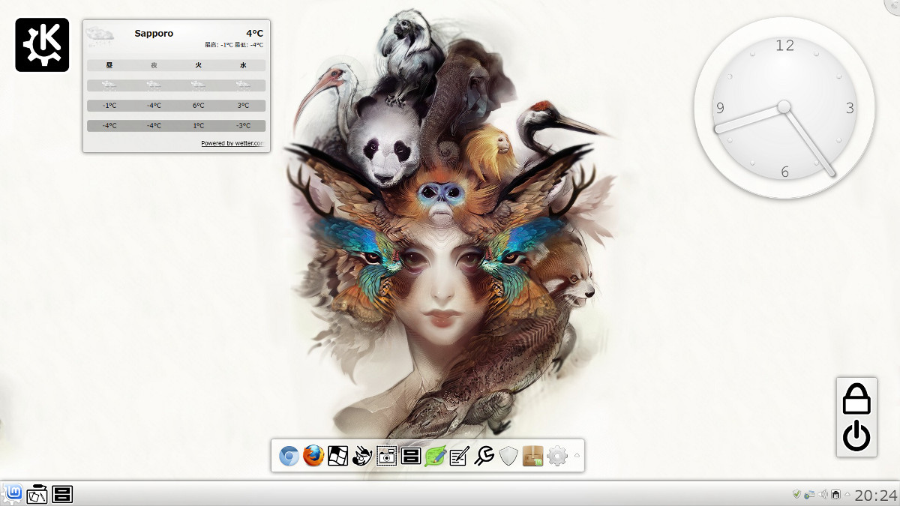Open the file manager on the taskbar
The width and height of the screenshot is (900, 506).
(62, 494)
